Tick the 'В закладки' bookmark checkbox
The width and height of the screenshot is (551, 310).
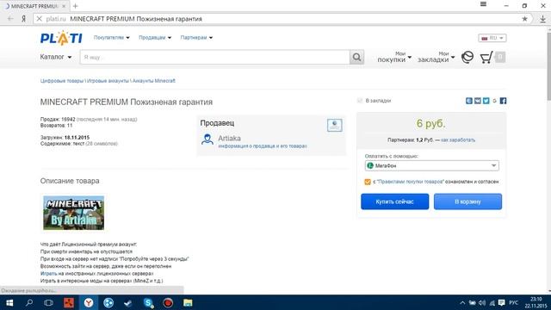tap(360, 101)
